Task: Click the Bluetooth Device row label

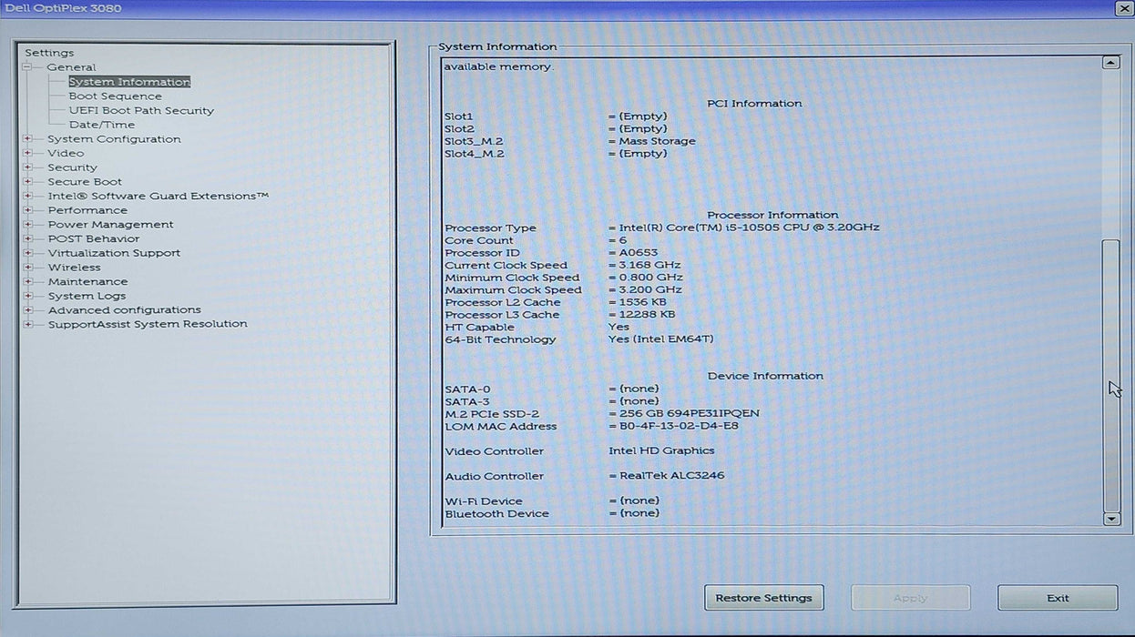Action: click(496, 514)
